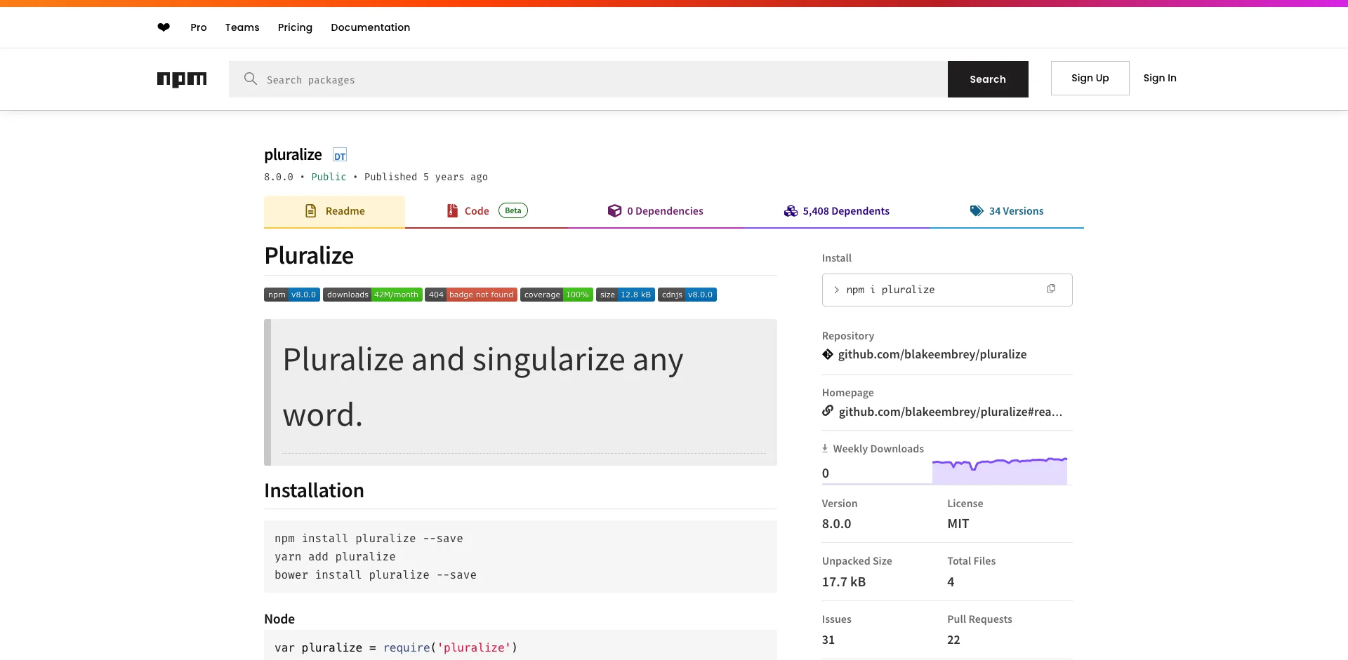Screen dimensions: 1348x660
Task: Click the MIT license value
Action: click(958, 524)
